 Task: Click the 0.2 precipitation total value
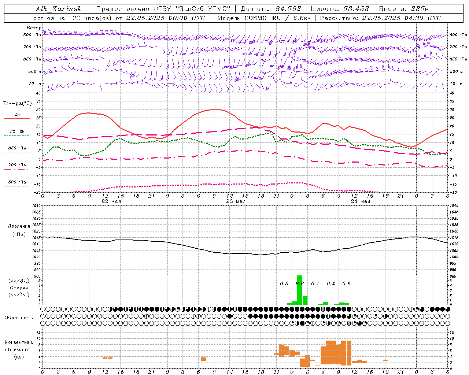tap(284, 283)
